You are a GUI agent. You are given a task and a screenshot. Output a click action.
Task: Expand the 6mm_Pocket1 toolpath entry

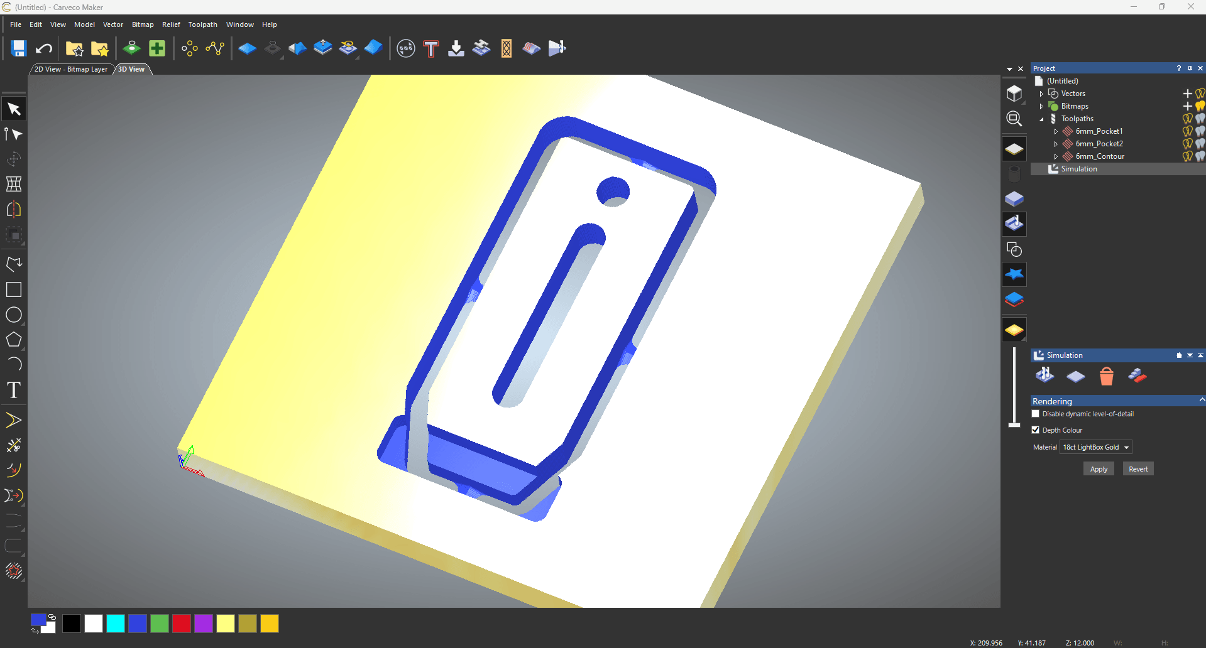(x=1056, y=131)
